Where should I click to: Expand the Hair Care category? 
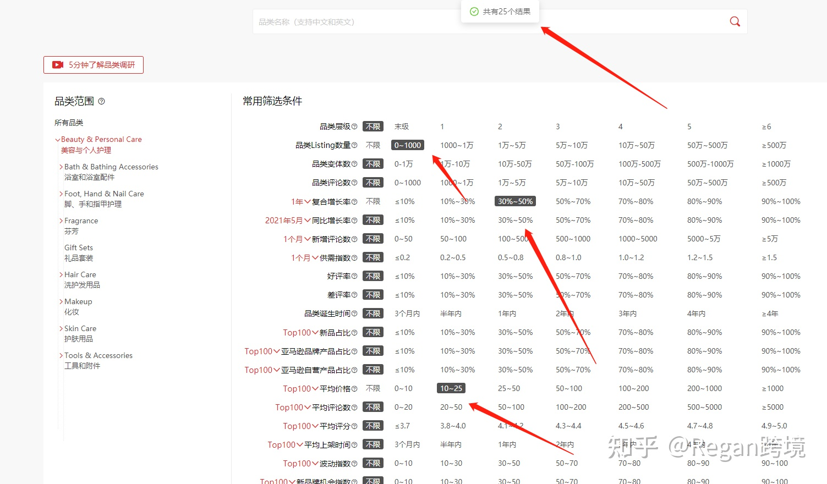pos(61,274)
